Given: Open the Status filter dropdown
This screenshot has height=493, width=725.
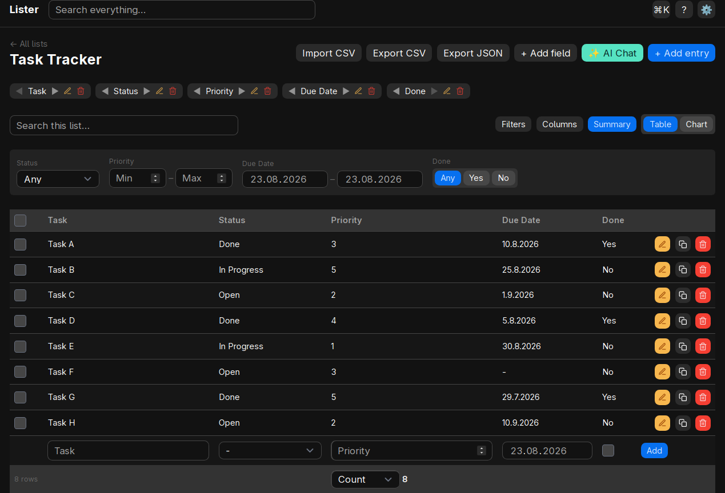Looking at the screenshot, I should point(58,179).
